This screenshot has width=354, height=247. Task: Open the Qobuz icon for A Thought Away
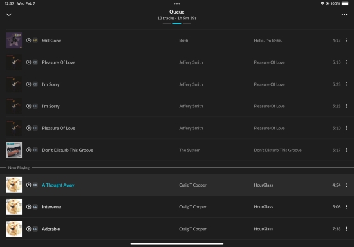[x=29, y=185]
